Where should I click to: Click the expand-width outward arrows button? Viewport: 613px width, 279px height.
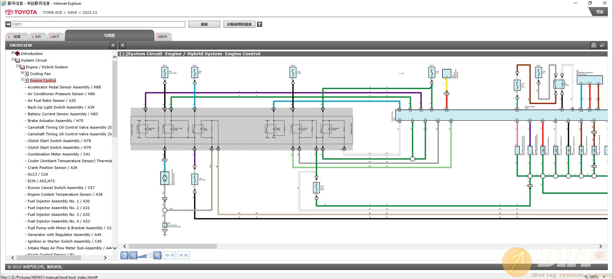(183, 255)
